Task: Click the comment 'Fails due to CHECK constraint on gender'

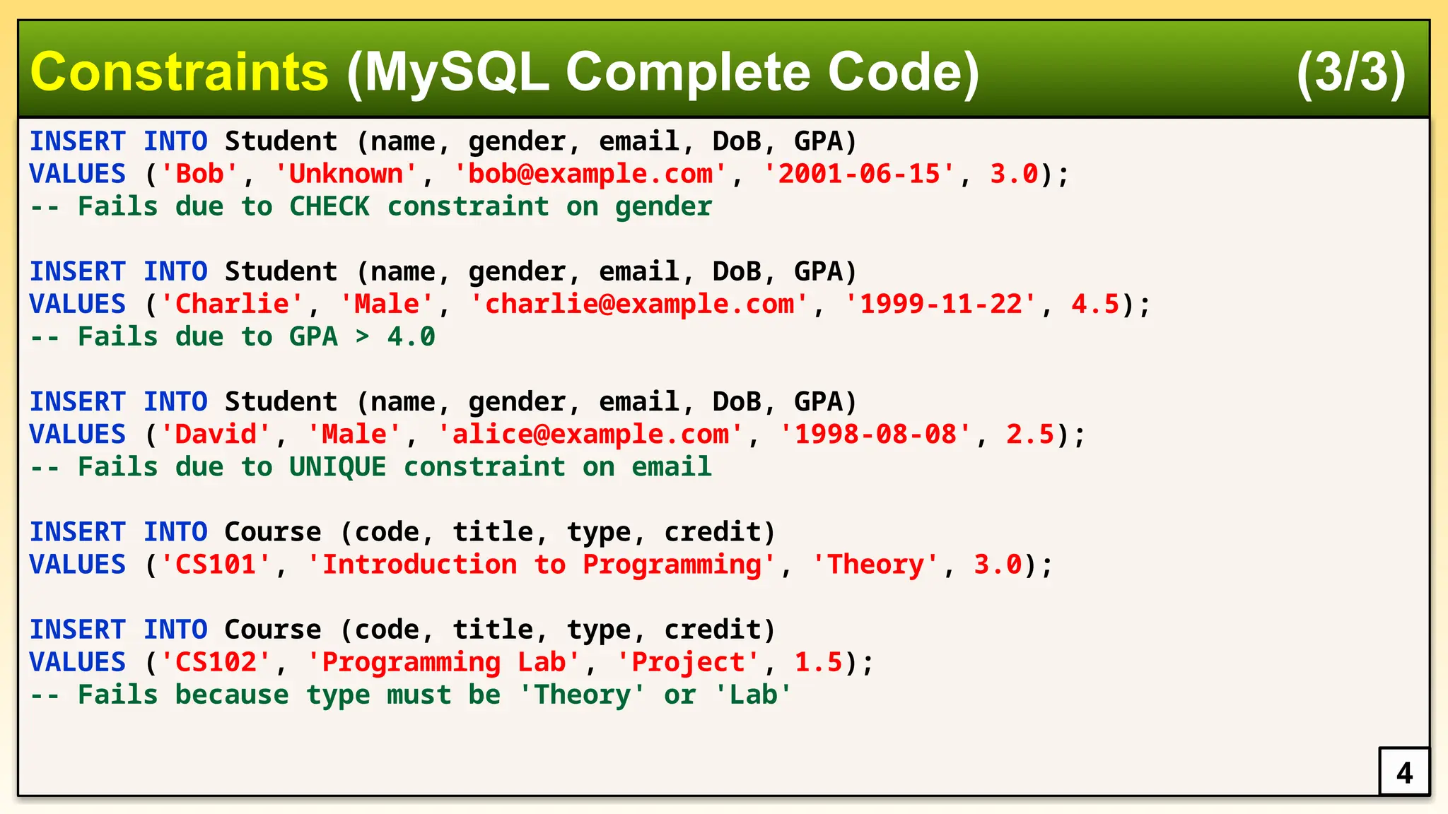Action: coord(371,207)
